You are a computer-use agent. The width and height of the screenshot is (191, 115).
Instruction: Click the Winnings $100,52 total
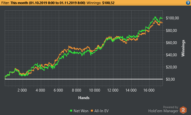pyautogui.click(x=101, y=3)
